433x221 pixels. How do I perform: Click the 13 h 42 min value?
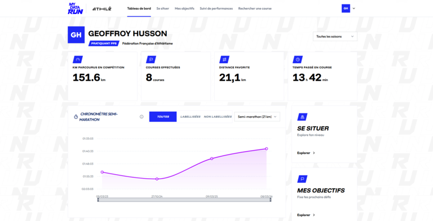click(311, 78)
